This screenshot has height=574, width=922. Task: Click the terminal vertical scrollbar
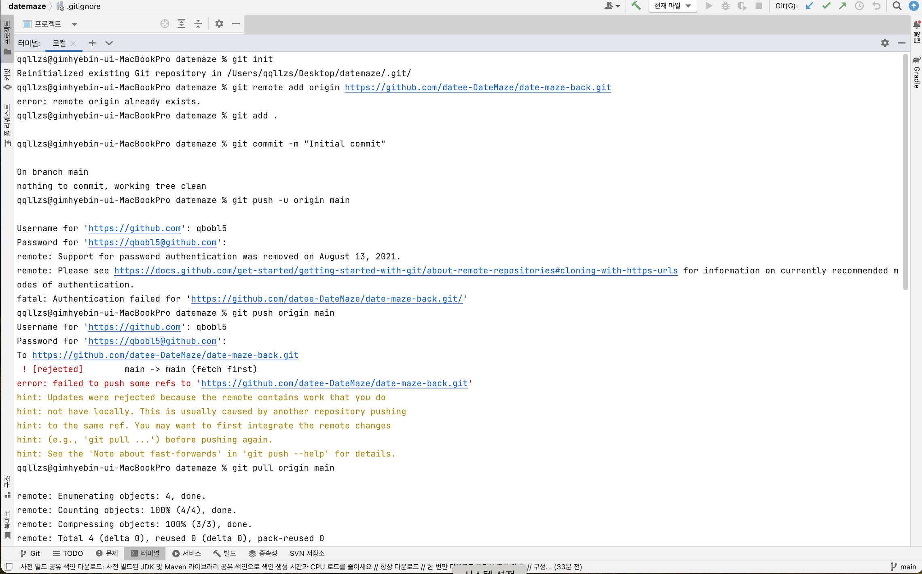[x=905, y=172]
